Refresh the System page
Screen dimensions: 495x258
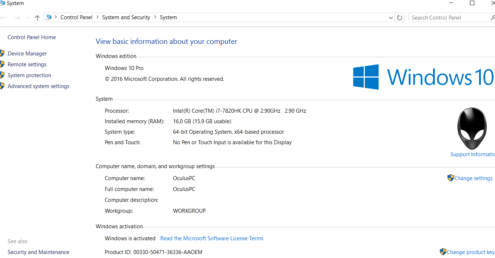[x=400, y=17]
